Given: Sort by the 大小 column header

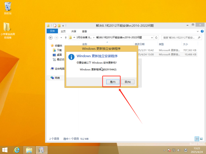Looking at the screenshot, I should pyautogui.click(x=186, y=44).
